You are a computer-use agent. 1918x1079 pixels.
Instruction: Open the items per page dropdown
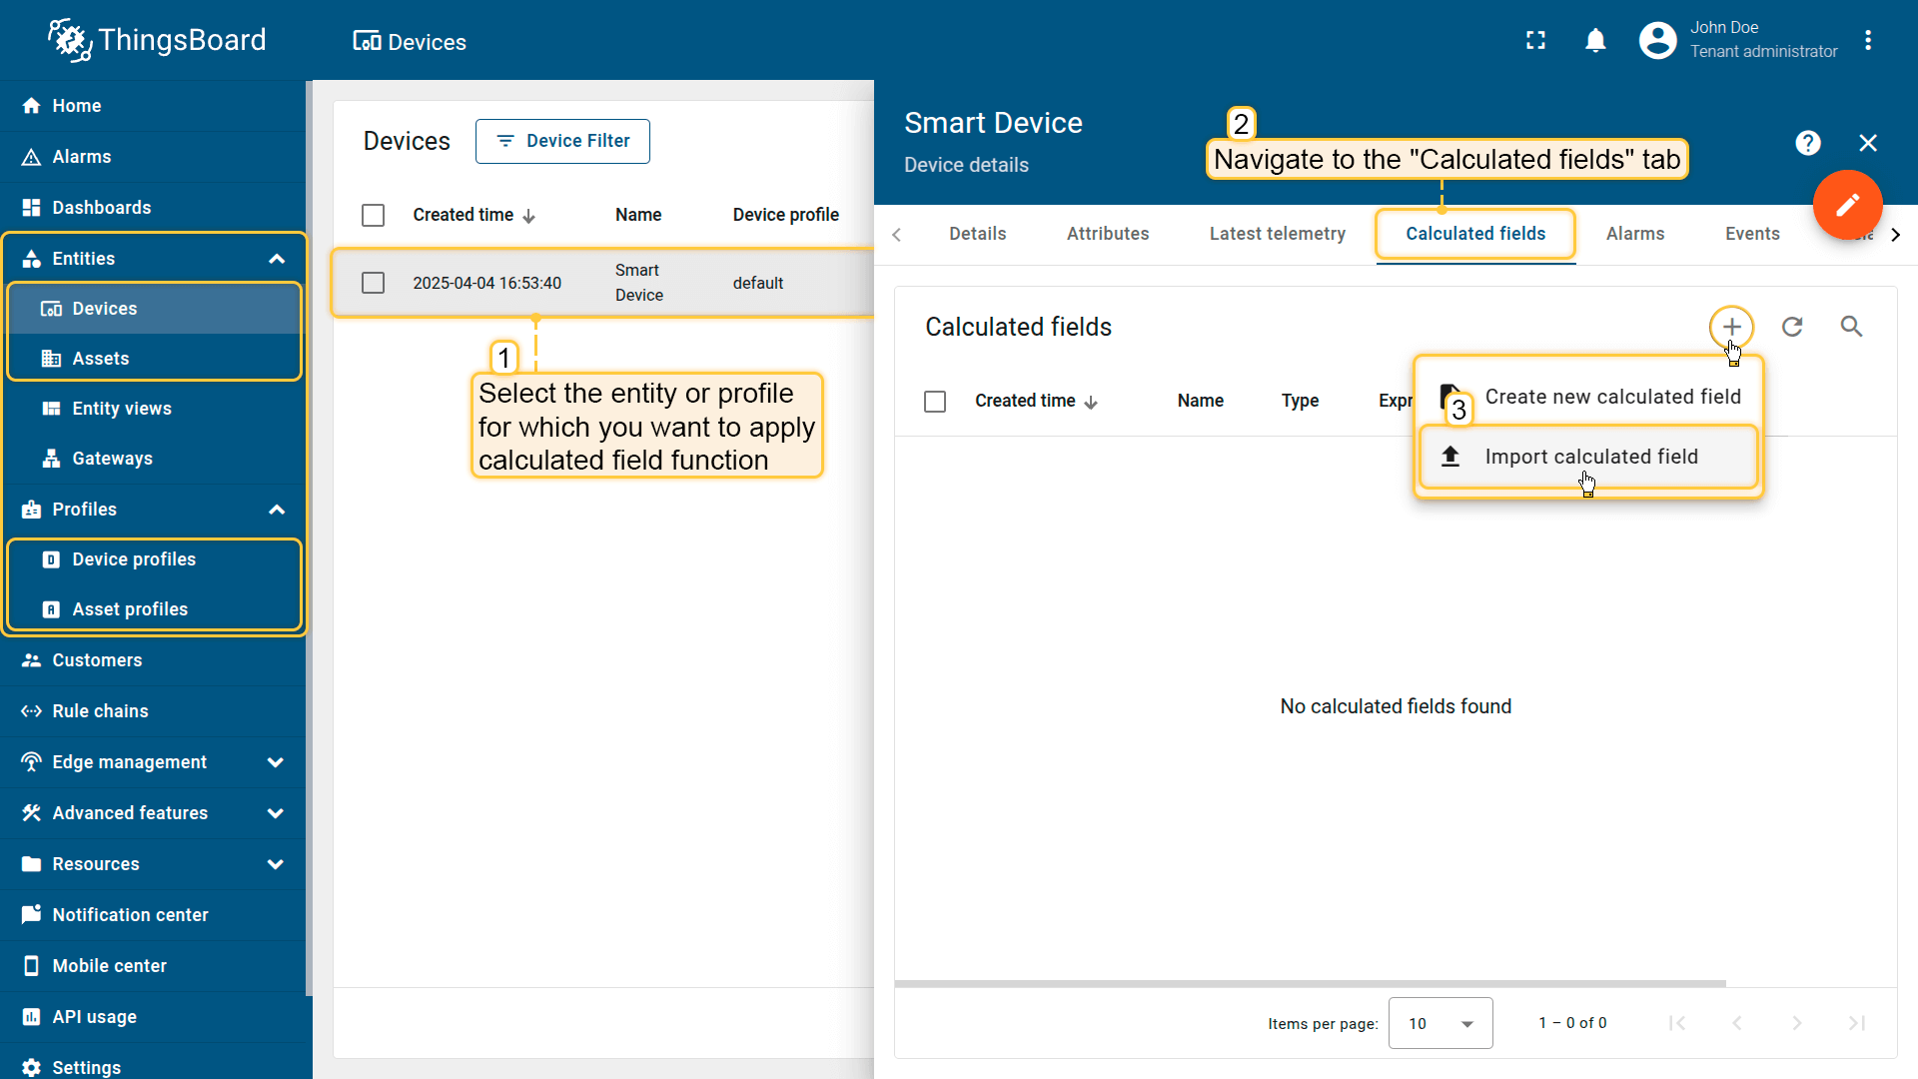coord(1439,1023)
